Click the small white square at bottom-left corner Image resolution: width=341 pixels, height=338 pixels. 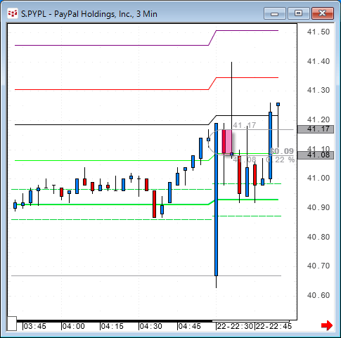11,323
